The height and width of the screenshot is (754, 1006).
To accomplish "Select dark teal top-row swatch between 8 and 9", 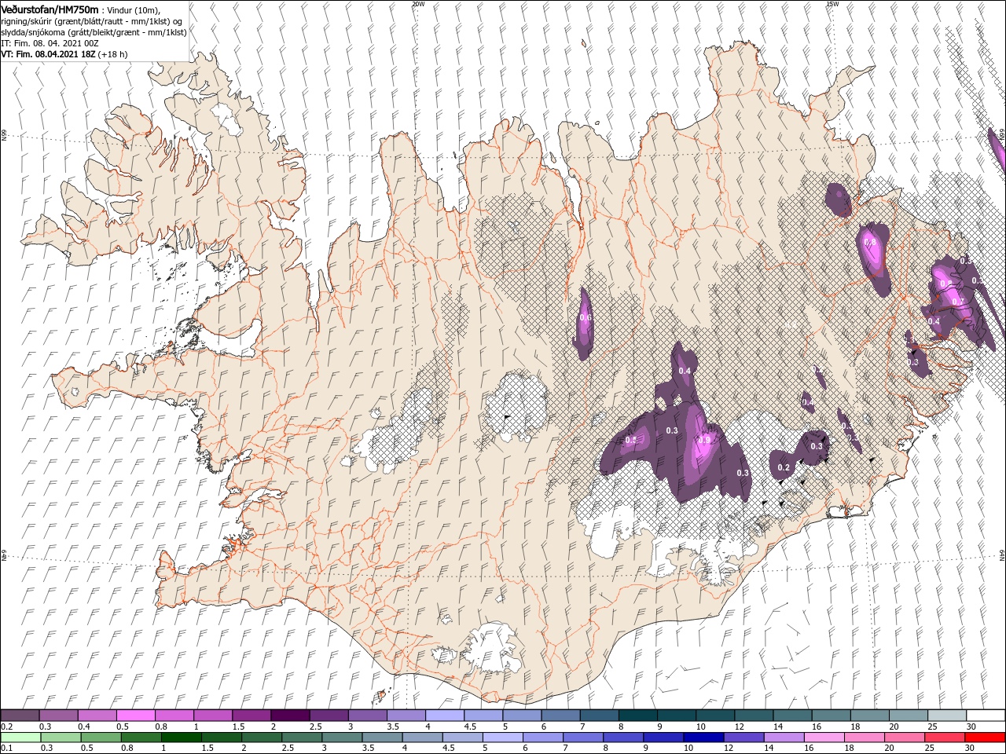I will tap(638, 715).
